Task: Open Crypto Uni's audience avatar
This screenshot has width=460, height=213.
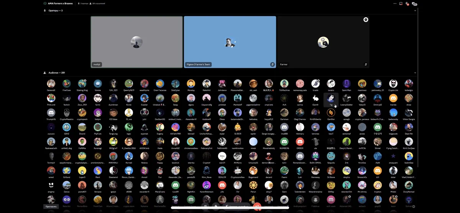Action: coord(393,84)
